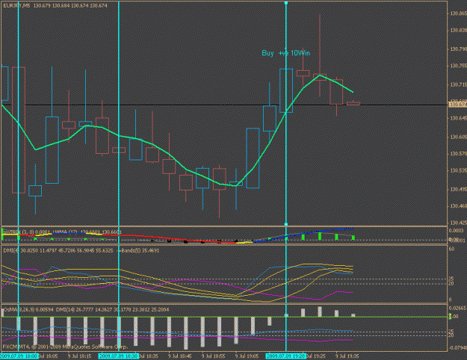This screenshot has width=467, height=360.
Task: Click the HMA (12) indicator label
Action: tap(65, 232)
